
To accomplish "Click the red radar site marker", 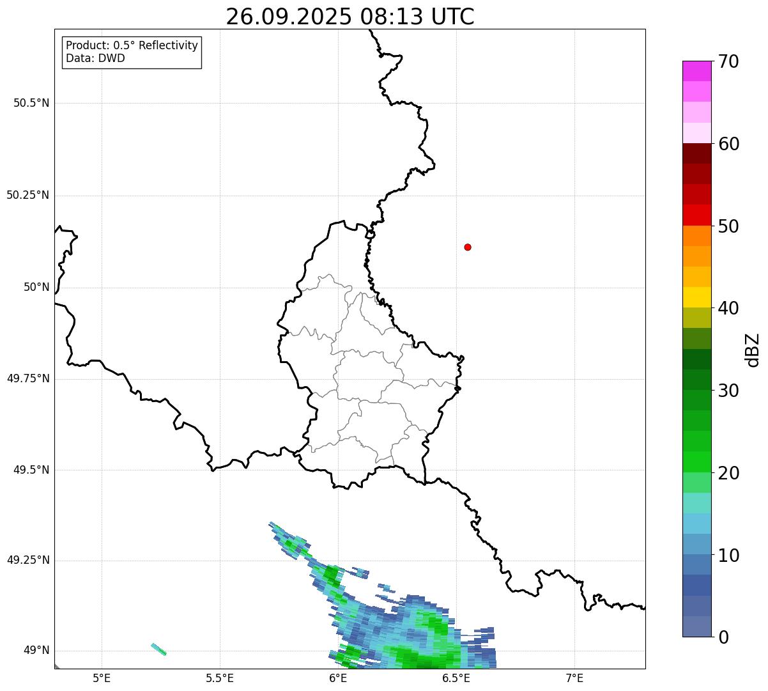I will [x=468, y=247].
